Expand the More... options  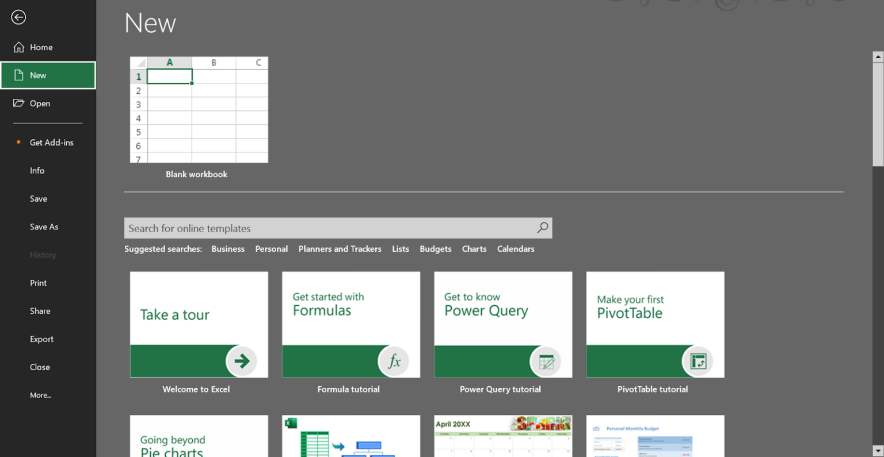48,395
